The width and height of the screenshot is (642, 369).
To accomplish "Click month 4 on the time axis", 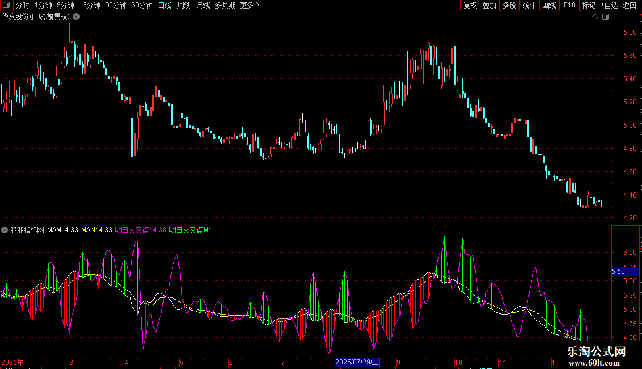I will pyautogui.click(x=126, y=362).
